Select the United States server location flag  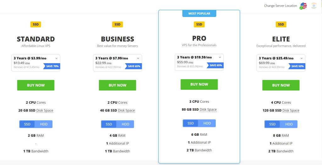[x=303, y=6]
